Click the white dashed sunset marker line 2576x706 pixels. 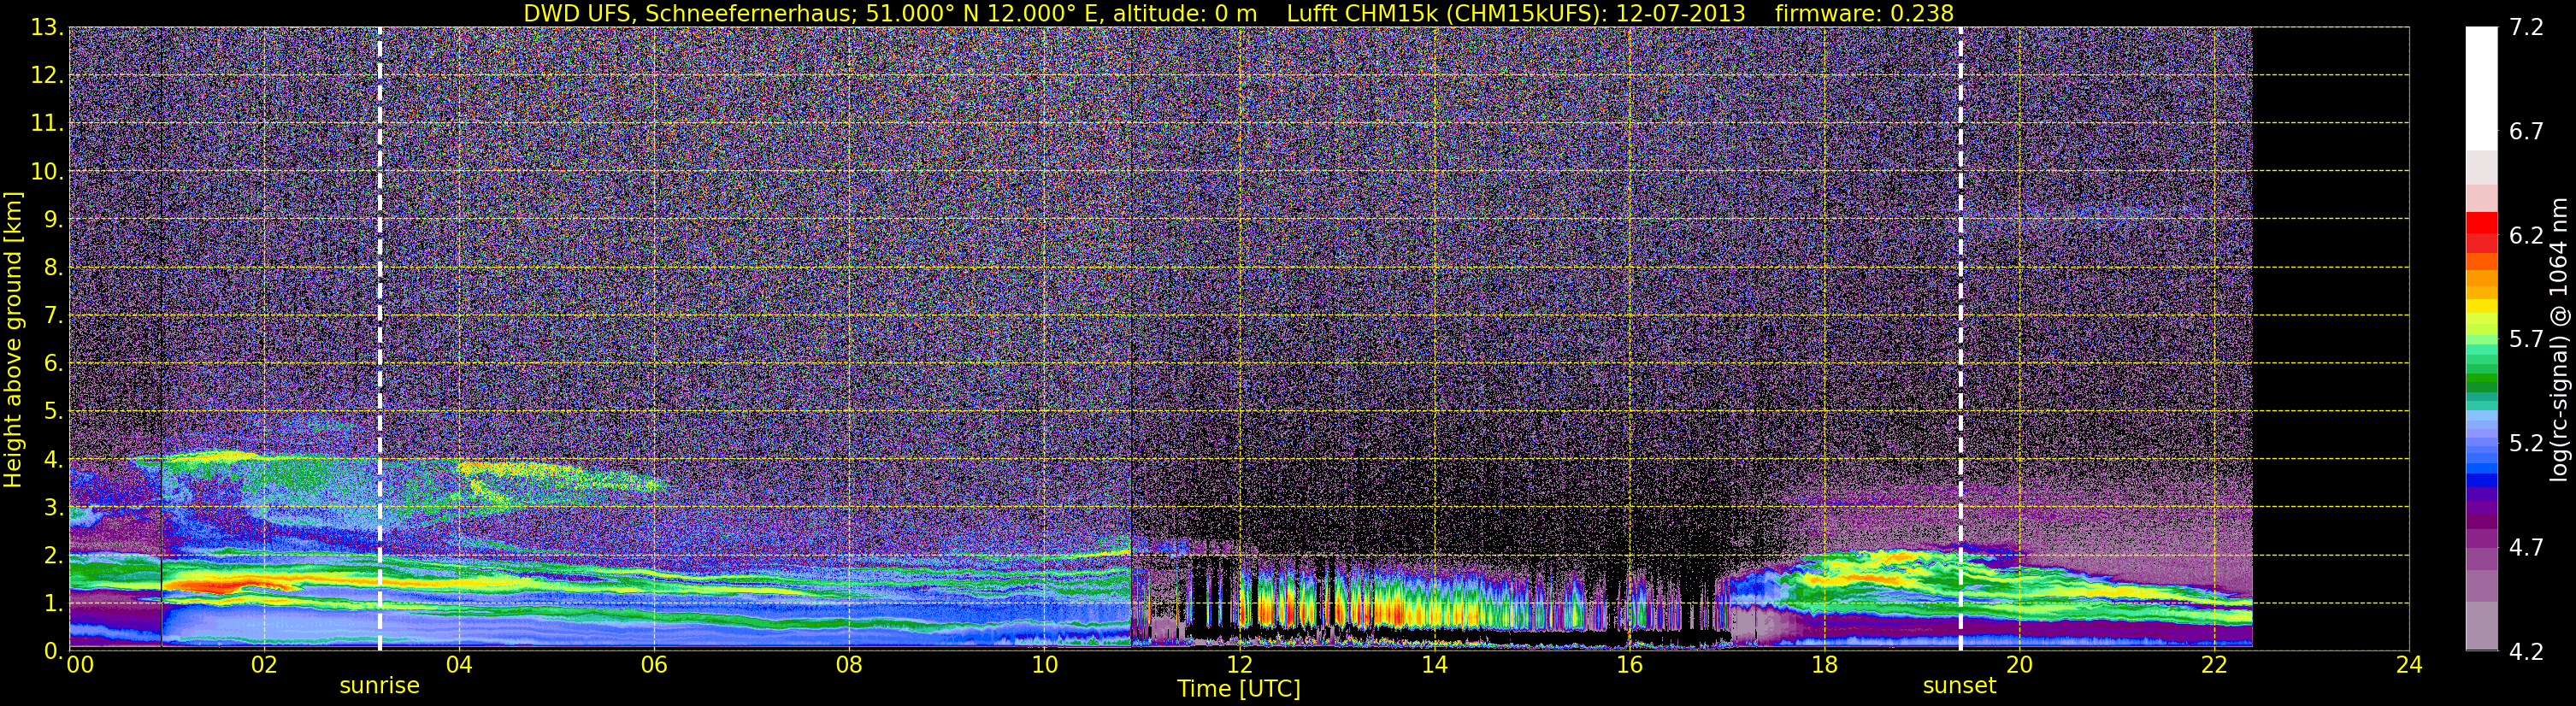tap(1960, 338)
